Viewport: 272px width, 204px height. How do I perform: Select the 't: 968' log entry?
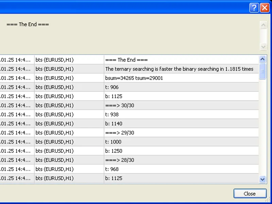tap(129, 169)
